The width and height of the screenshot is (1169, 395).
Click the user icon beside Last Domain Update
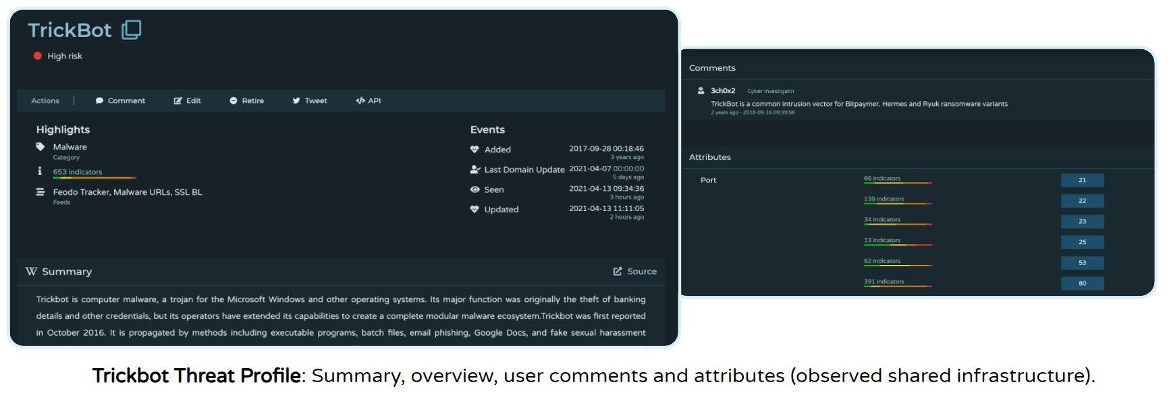click(x=475, y=170)
